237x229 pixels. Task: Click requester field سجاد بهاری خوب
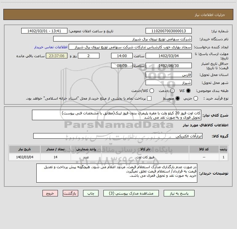pyautogui.click(x=130, y=47)
